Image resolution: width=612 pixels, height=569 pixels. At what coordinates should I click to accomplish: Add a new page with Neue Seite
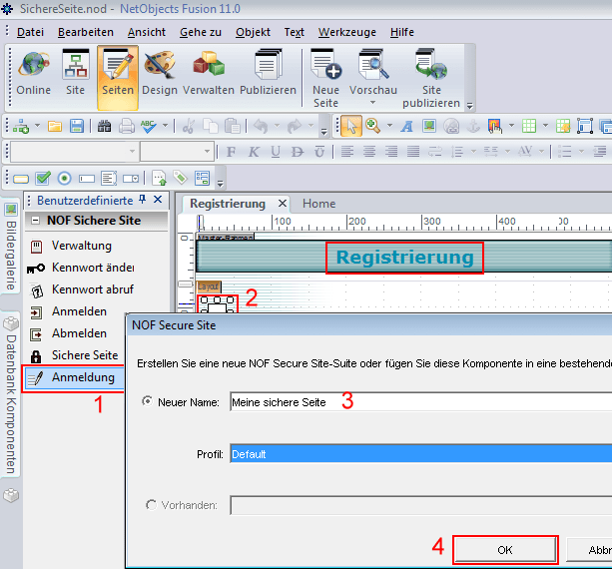click(x=325, y=79)
